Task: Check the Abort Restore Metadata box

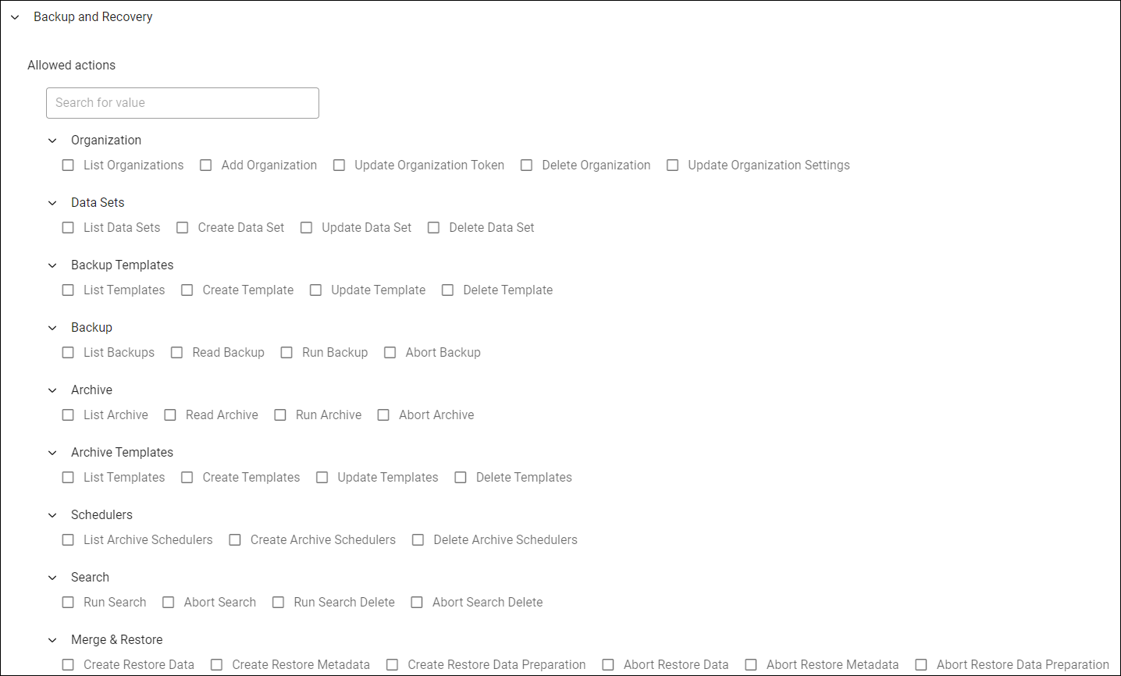Action: click(x=750, y=664)
